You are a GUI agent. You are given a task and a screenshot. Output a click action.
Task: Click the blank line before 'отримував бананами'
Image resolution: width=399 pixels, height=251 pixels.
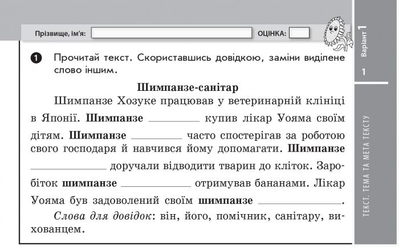156,185
